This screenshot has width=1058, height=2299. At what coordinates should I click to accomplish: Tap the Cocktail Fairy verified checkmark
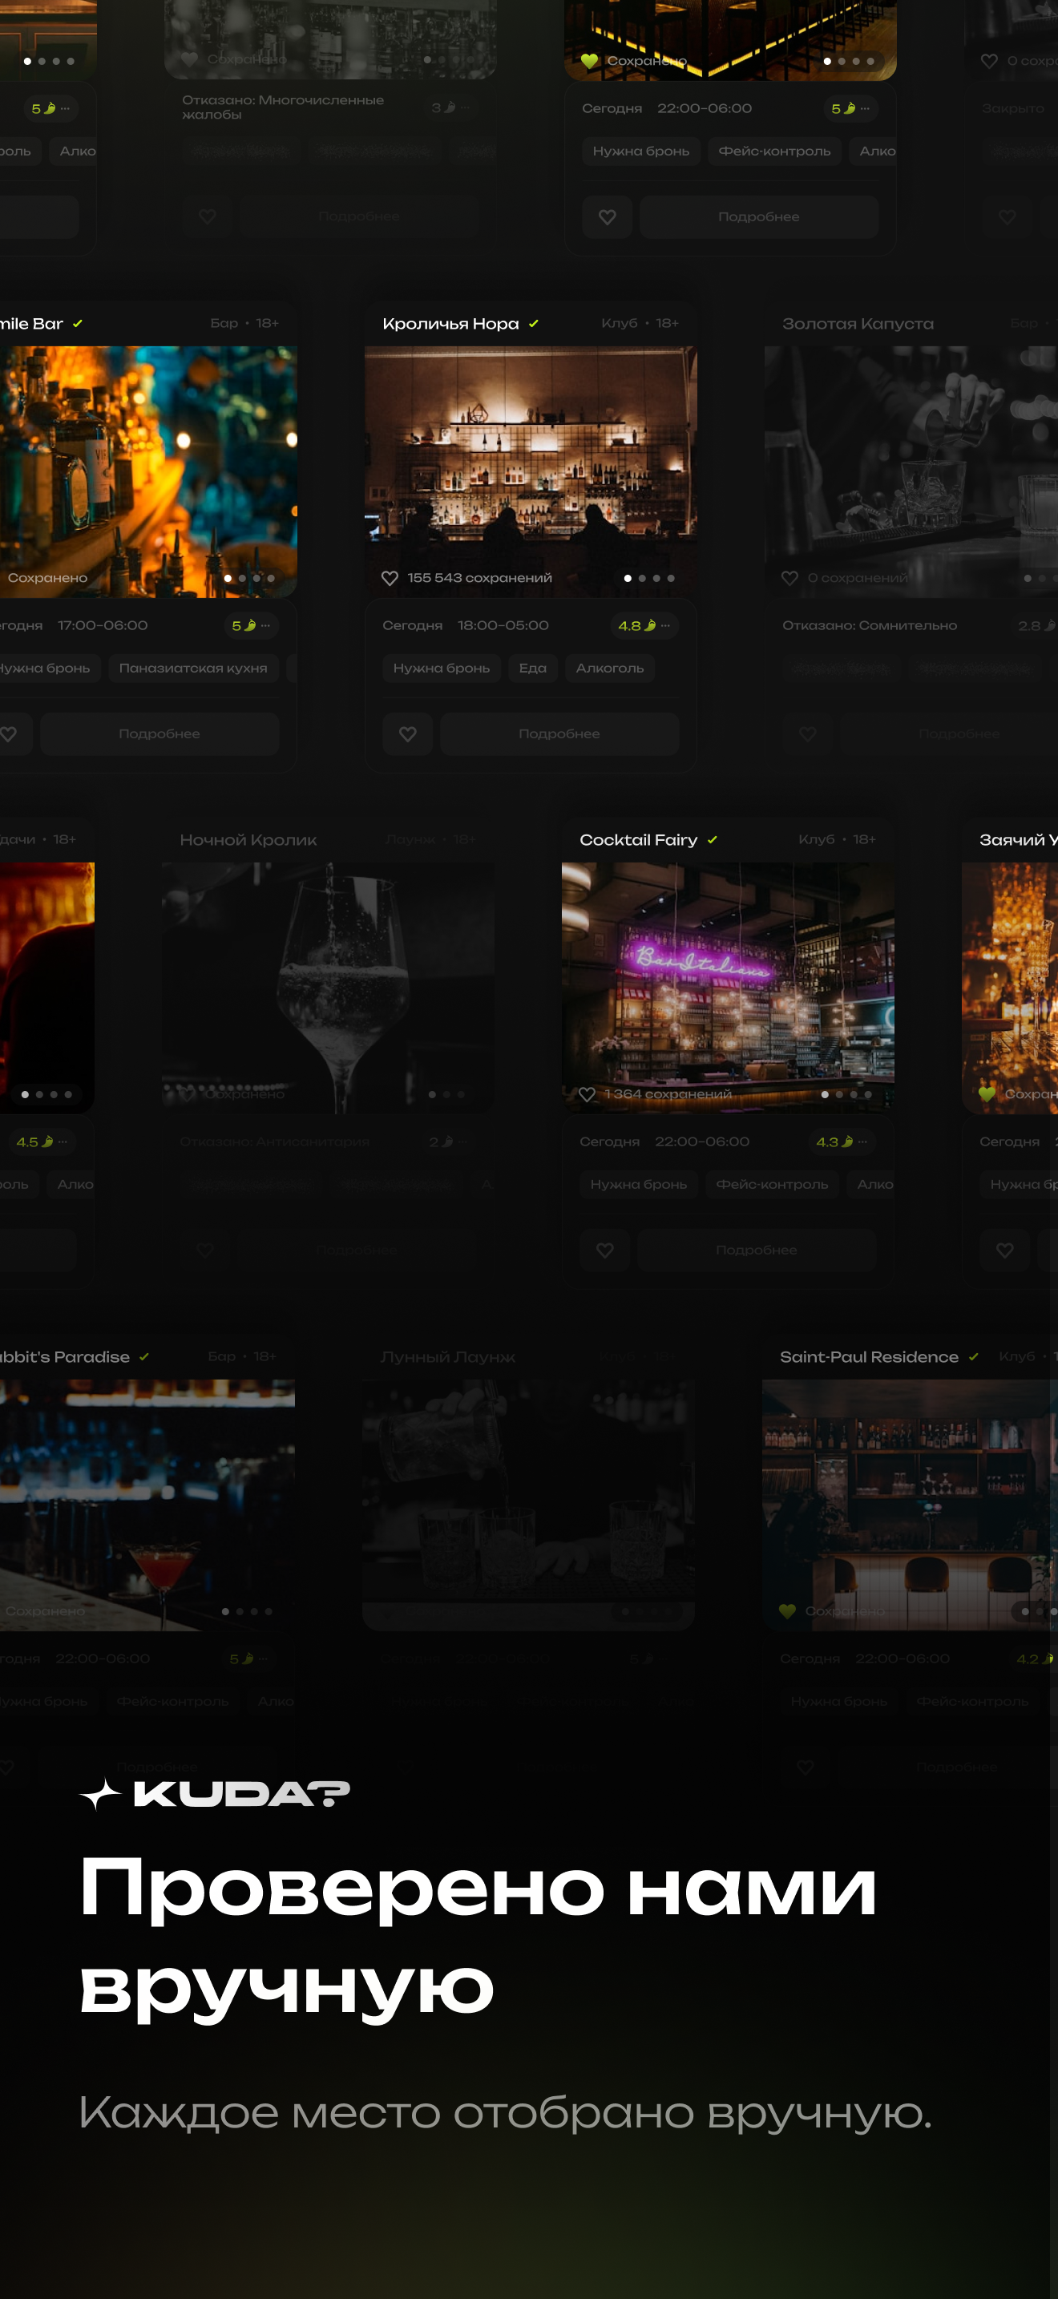tap(712, 840)
